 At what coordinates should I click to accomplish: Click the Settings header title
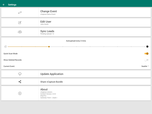(x=12, y=5)
